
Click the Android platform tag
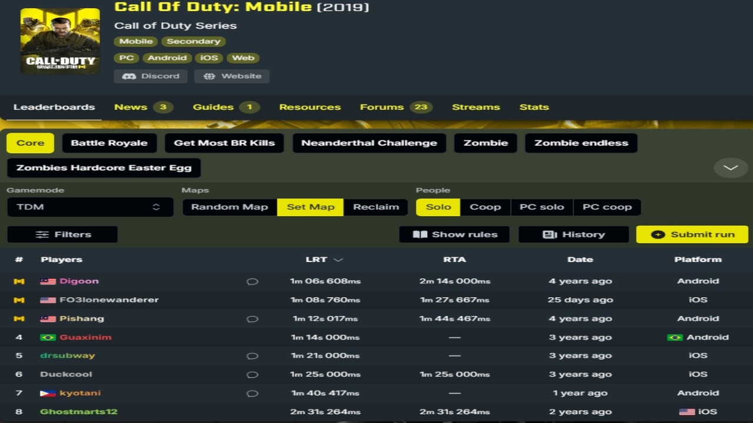coord(167,58)
